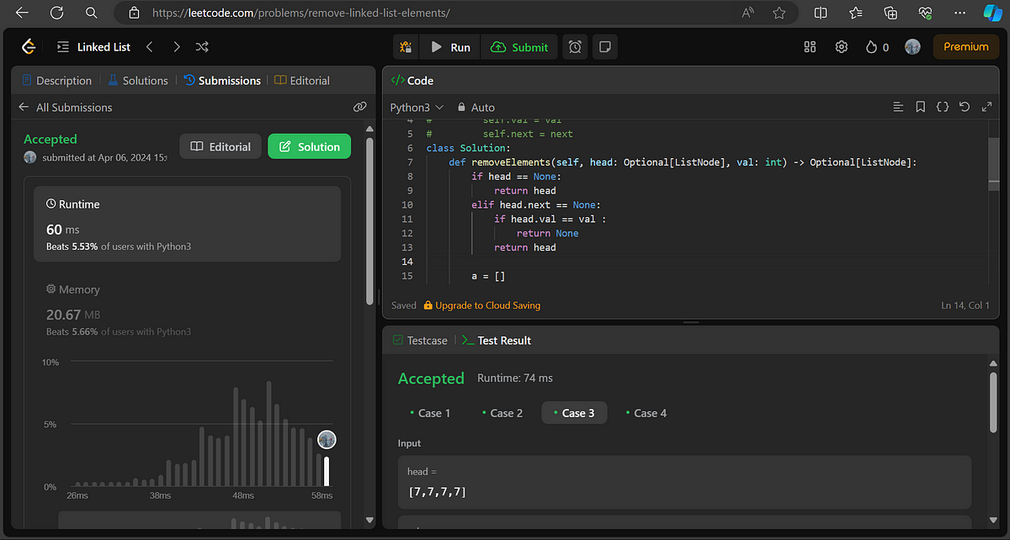Go back to All Submissions

pyautogui.click(x=66, y=108)
